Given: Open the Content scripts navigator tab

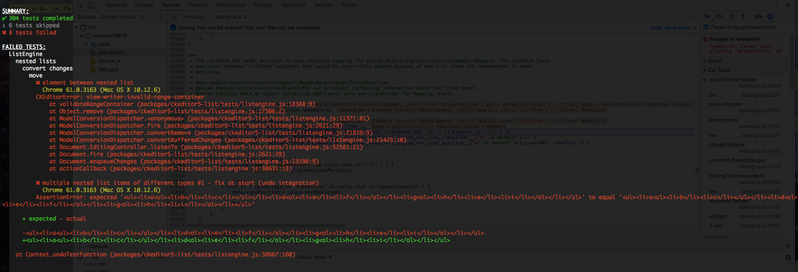Looking at the screenshot, I should pos(118,17).
